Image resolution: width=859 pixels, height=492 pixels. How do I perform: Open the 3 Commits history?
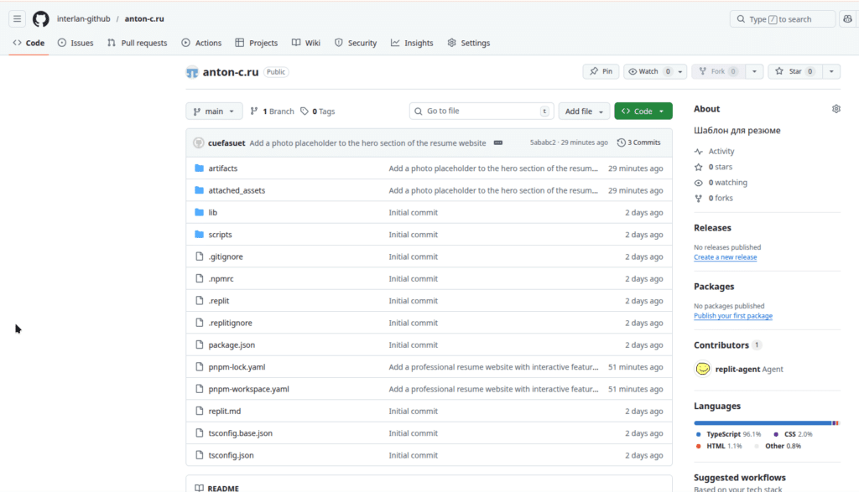638,142
